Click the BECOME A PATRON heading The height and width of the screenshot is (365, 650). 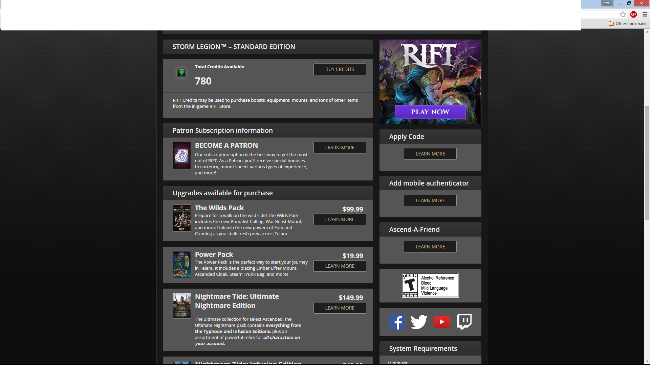click(x=226, y=145)
